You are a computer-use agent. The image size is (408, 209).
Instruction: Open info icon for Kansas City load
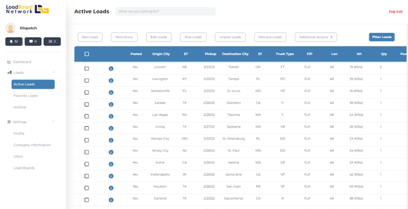pyautogui.click(x=111, y=140)
